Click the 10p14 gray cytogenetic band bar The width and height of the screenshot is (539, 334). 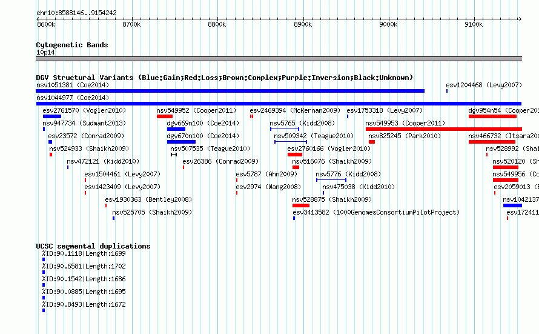[x=279, y=59]
